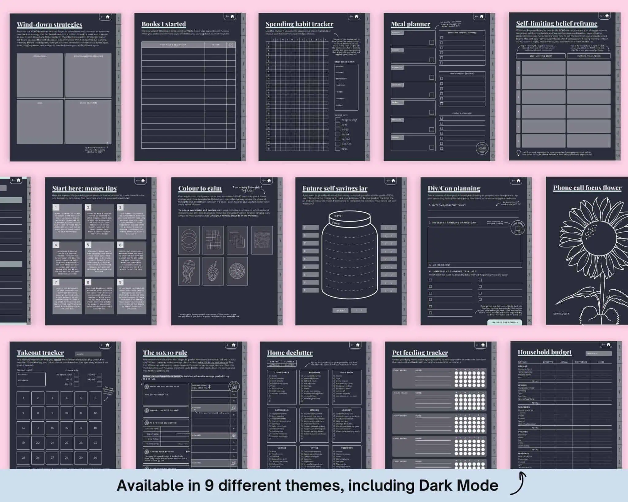The image size is (628, 502).
Task: Tap the bottom circle icon on Books I started tab strip
Action: click(x=243, y=156)
